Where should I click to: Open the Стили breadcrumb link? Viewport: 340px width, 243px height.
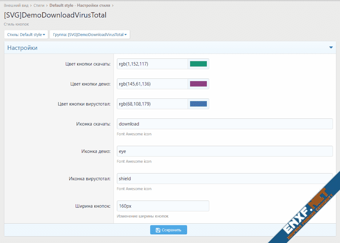pyautogui.click(x=39, y=6)
